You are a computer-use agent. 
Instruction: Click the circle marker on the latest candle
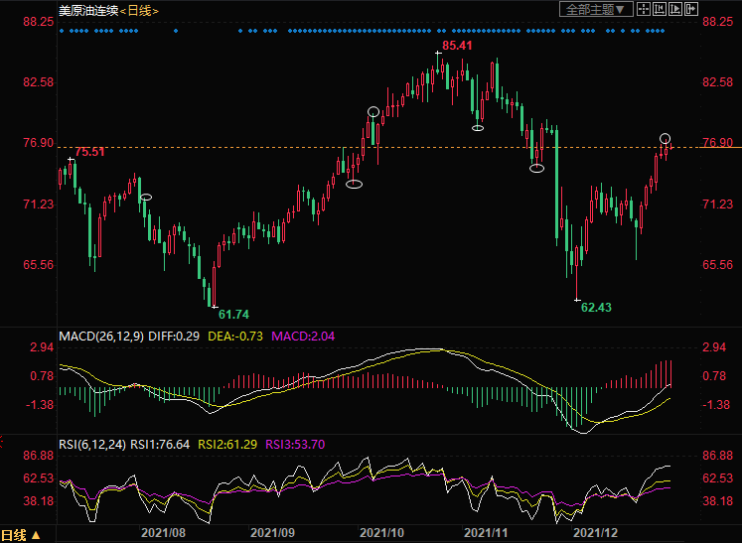click(666, 138)
